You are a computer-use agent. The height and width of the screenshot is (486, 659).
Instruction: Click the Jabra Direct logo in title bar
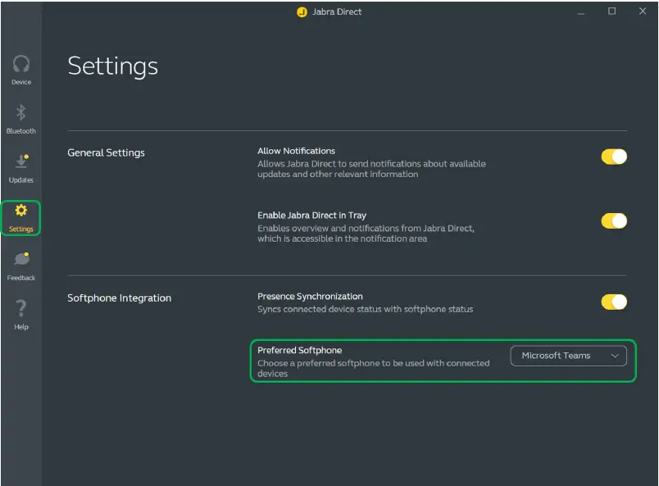pyautogui.click(x=302, y=12)
